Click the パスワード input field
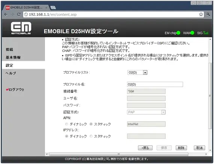Viewport: 214px width, 164px height. pyautogui.click(x=146, y=105)
